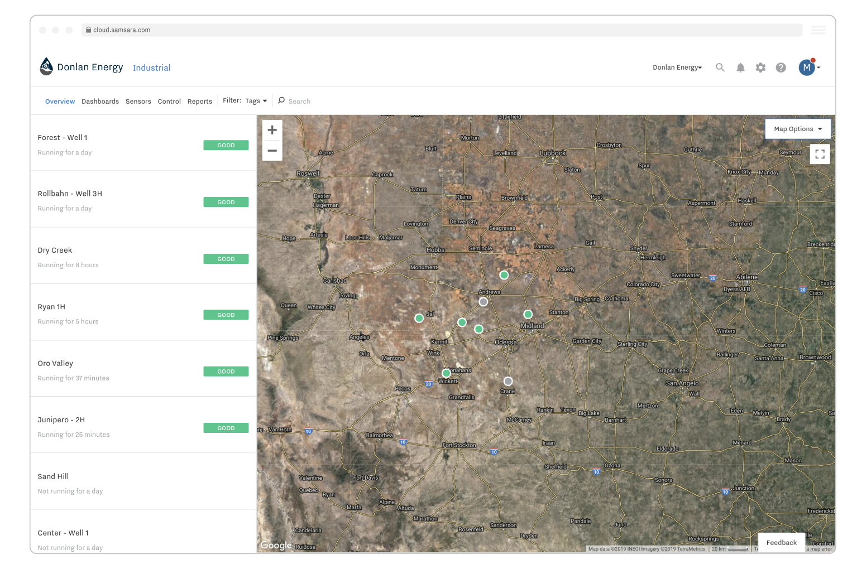Zoom in on the map
The image size is (857, 569).
click(272, 130)
